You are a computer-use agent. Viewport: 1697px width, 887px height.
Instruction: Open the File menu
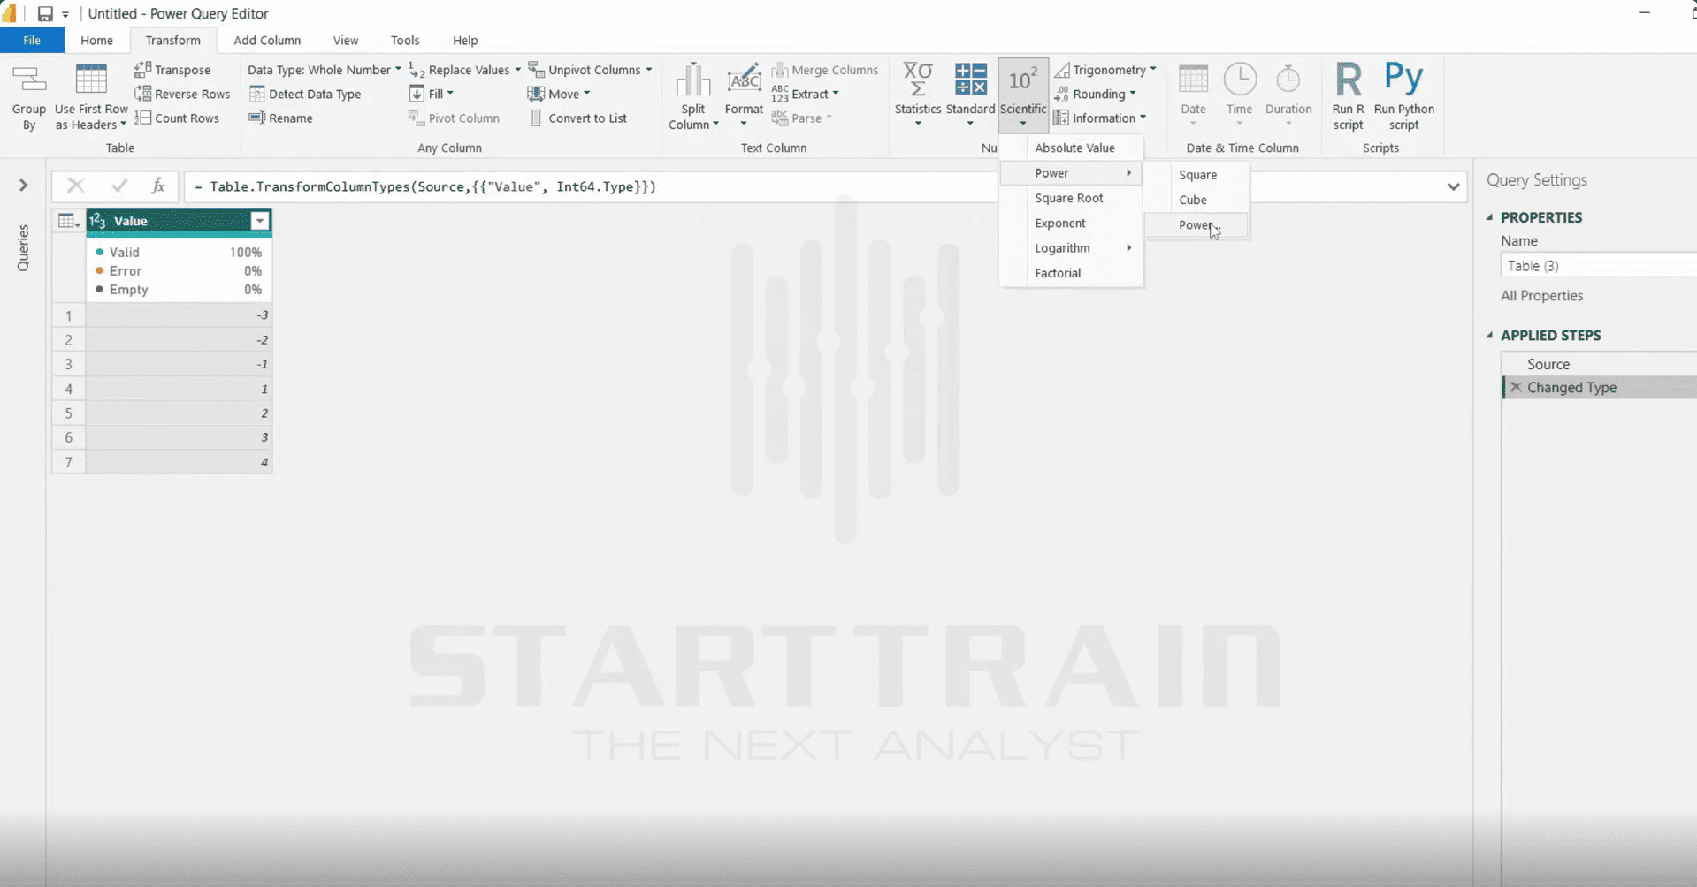pos(32,40)
